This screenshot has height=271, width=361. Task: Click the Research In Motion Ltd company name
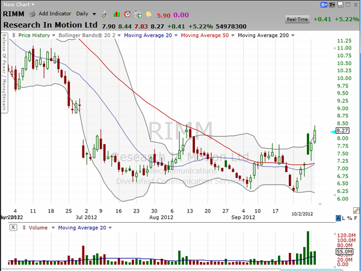pos(51,25)
